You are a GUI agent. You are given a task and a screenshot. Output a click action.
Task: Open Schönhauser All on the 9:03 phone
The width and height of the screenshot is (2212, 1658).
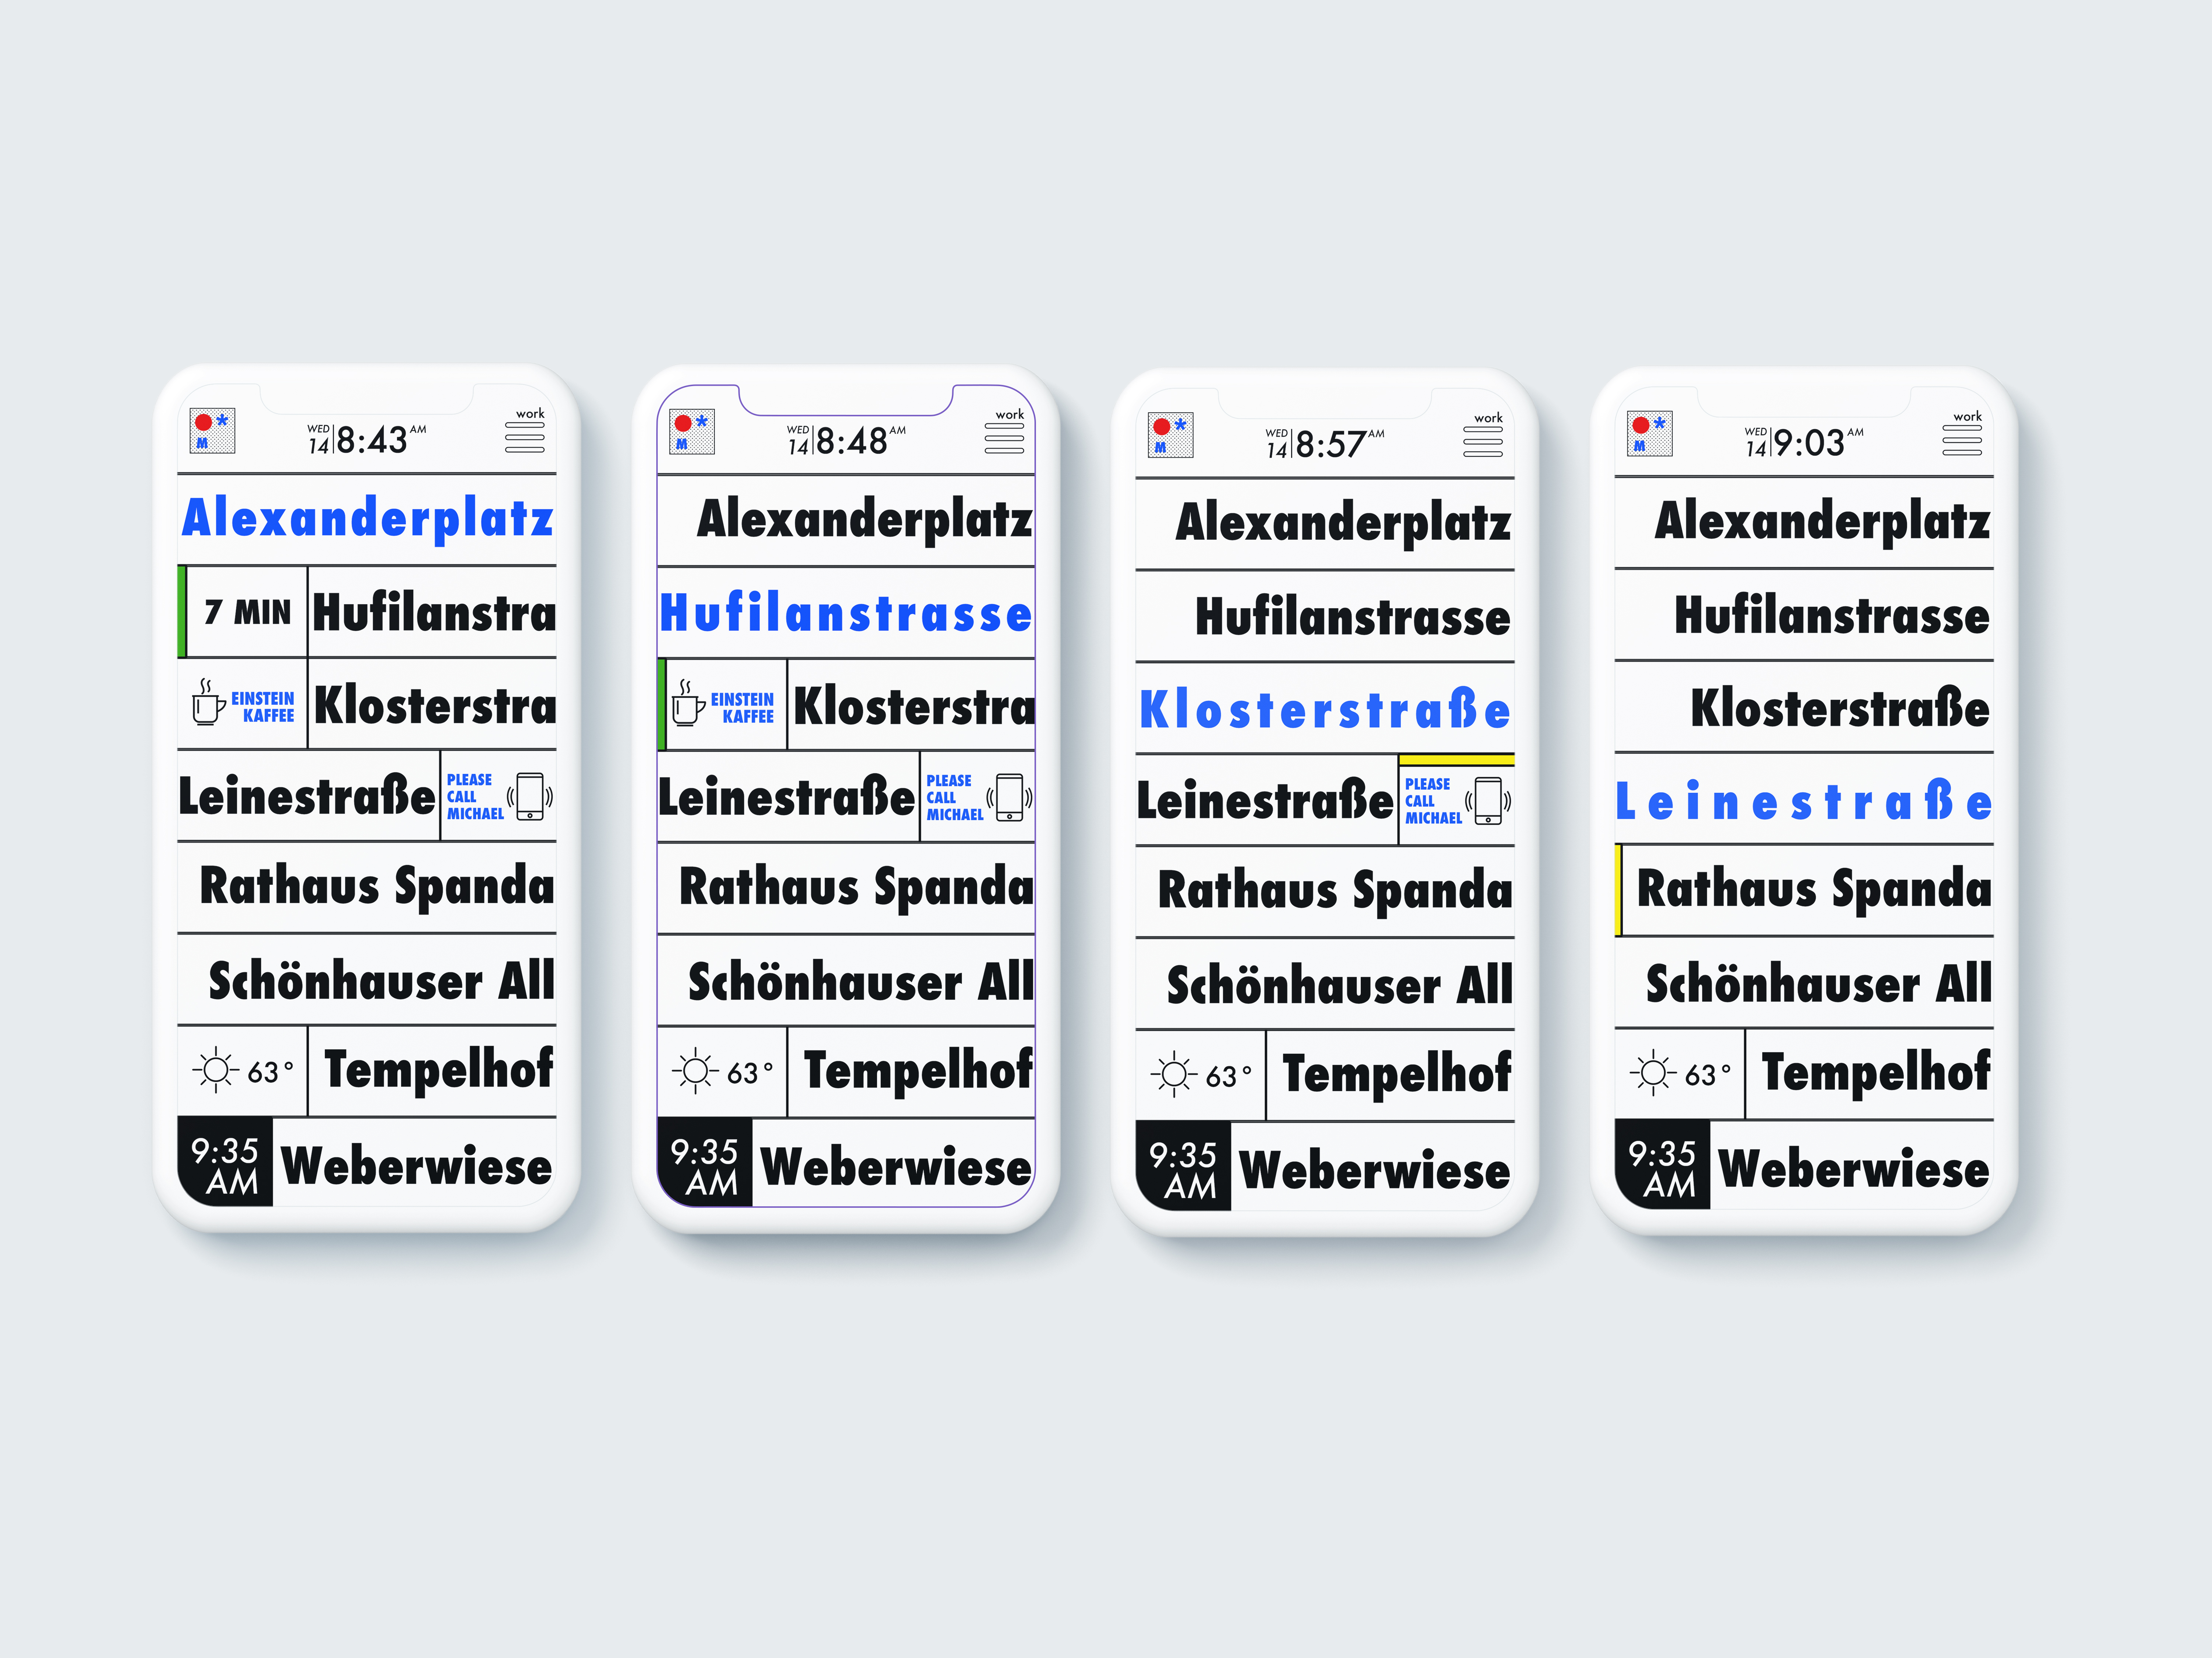[1804, 982]
